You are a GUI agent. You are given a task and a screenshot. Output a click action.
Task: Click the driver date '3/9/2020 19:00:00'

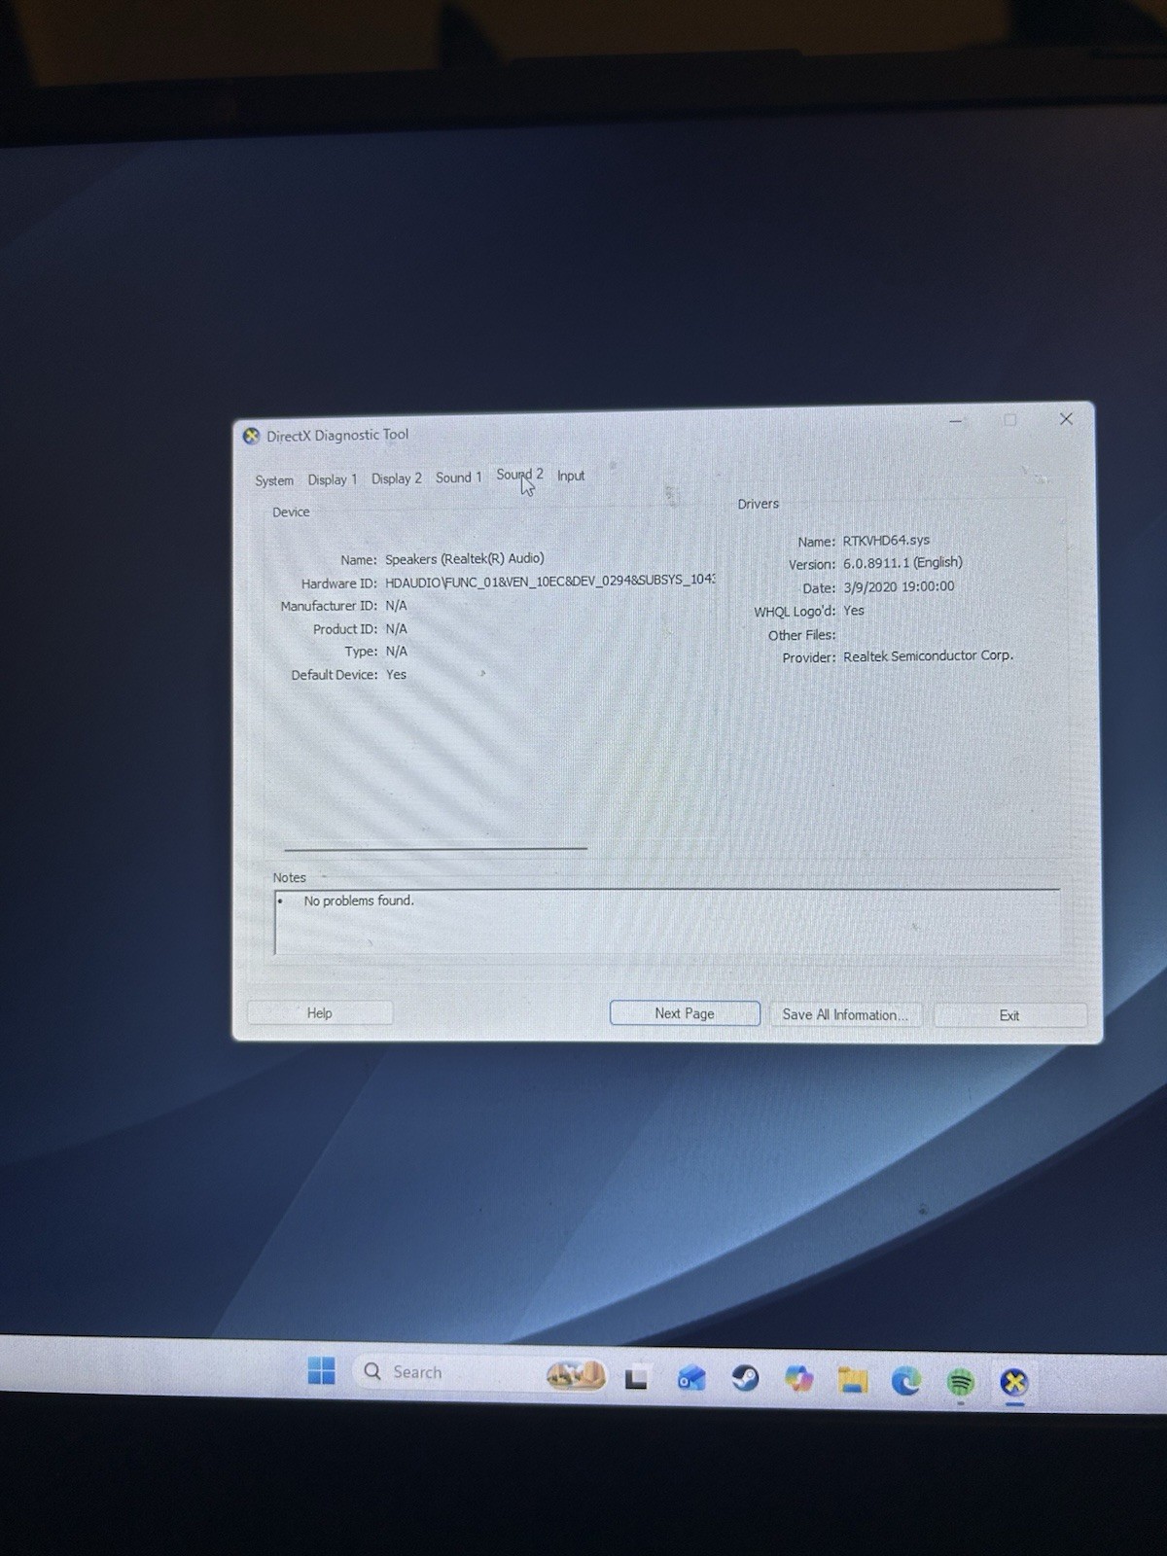pos(899,587)
